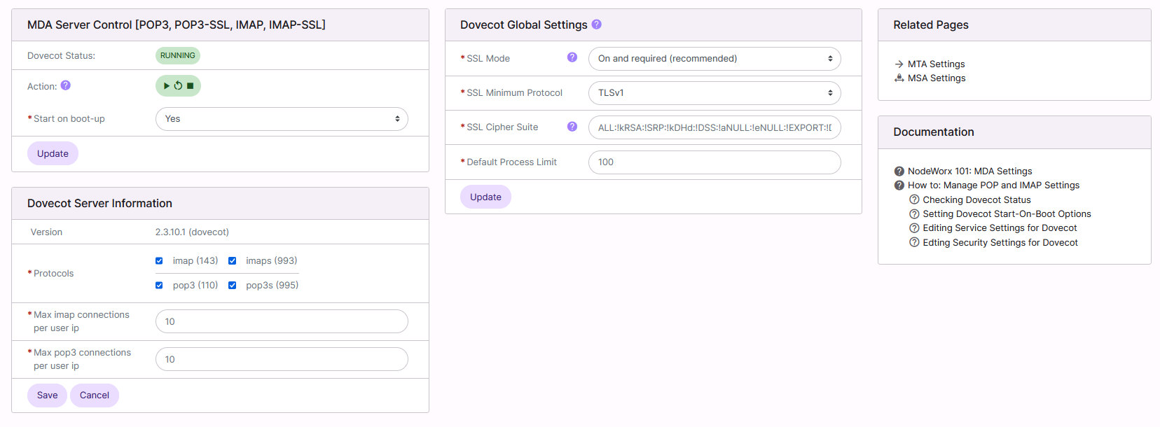
Task: Open NodeWorx 101: MDA Settings documentation
Action: pos(969,171)
